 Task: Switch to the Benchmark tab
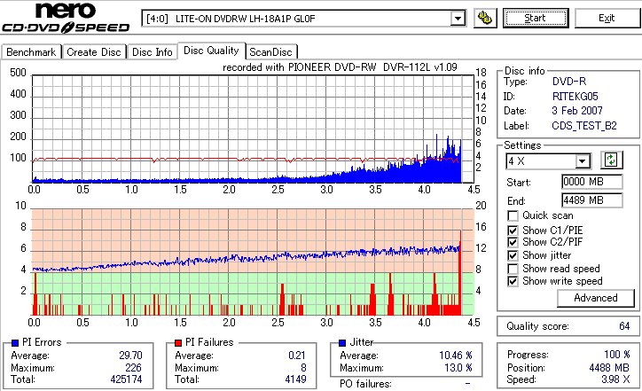pos(31,52)
